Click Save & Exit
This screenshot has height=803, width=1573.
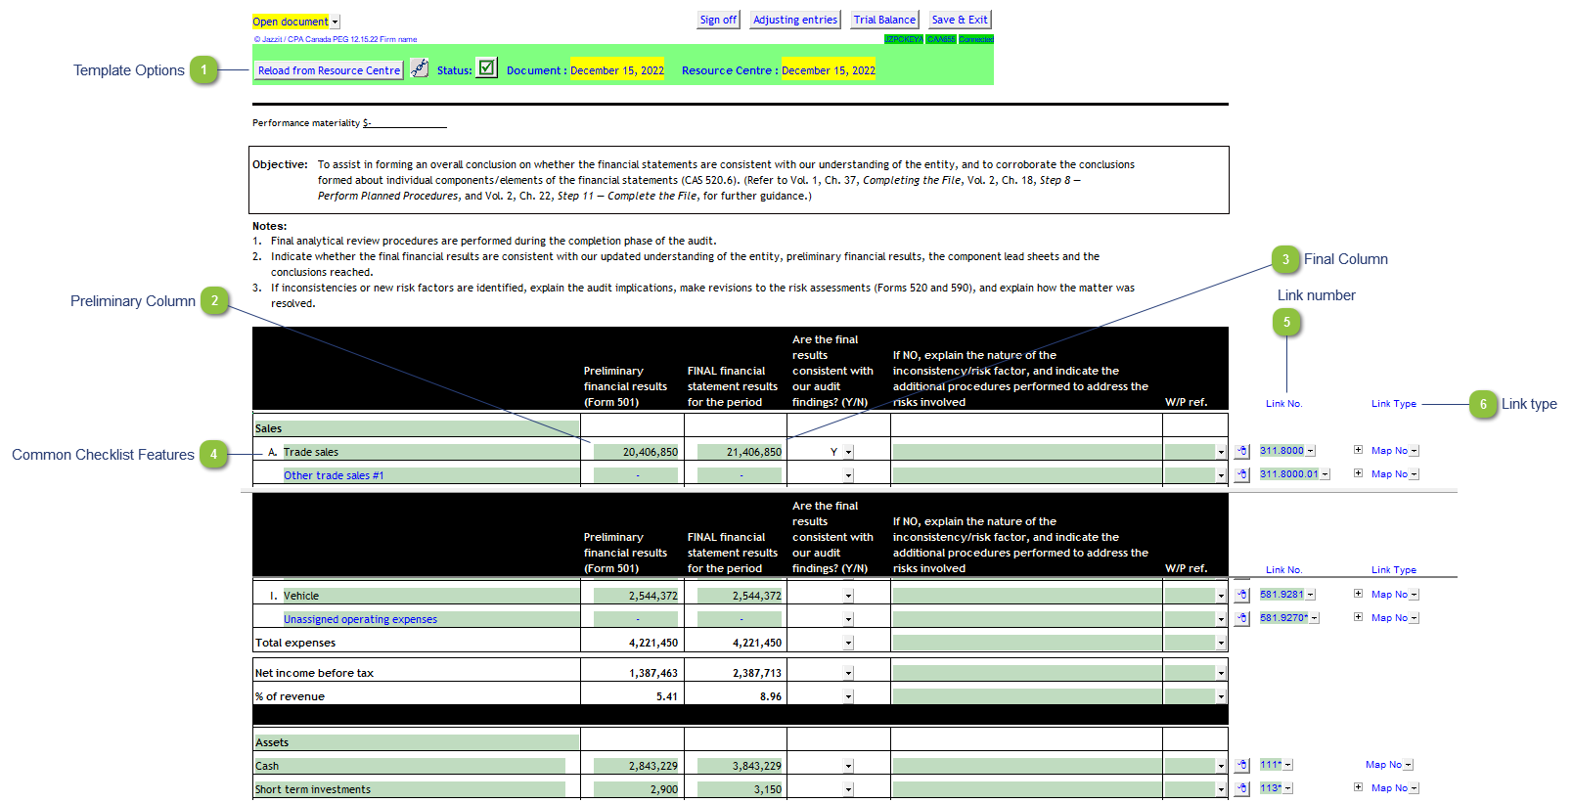(x=960, y=20)
